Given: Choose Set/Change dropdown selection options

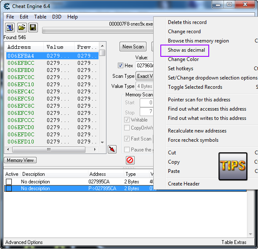Looking at the screenshot, I should click(x=213, y=78).
